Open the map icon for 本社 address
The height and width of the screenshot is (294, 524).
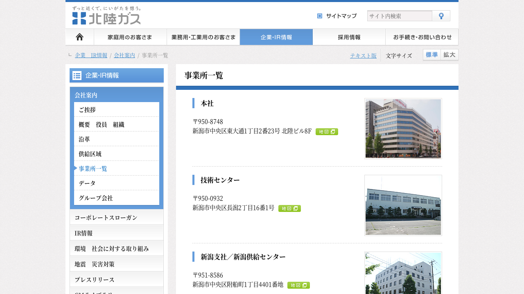click(327, 132)
